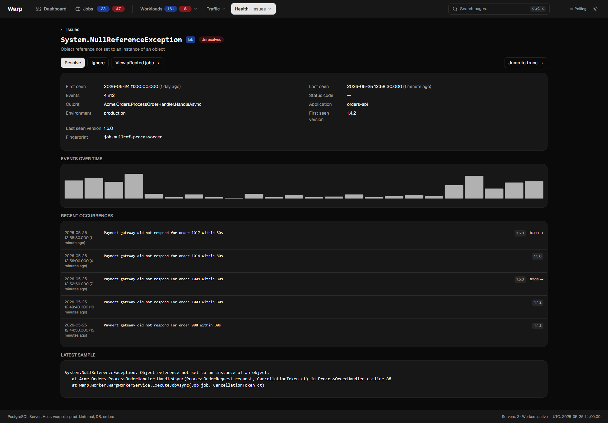This screenshot has height=423, width=608.
Task: Click the production environment value
Action: point(115,113)
